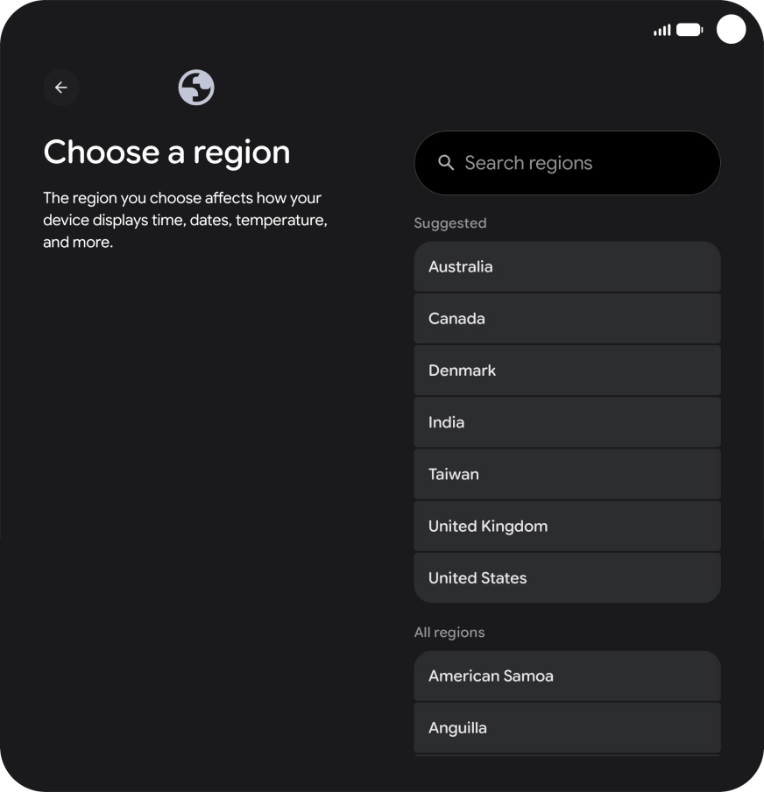
Task: Select India in the Suggested section
Action: click(567, 421)
